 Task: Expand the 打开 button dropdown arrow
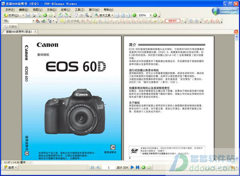[23, 15]
